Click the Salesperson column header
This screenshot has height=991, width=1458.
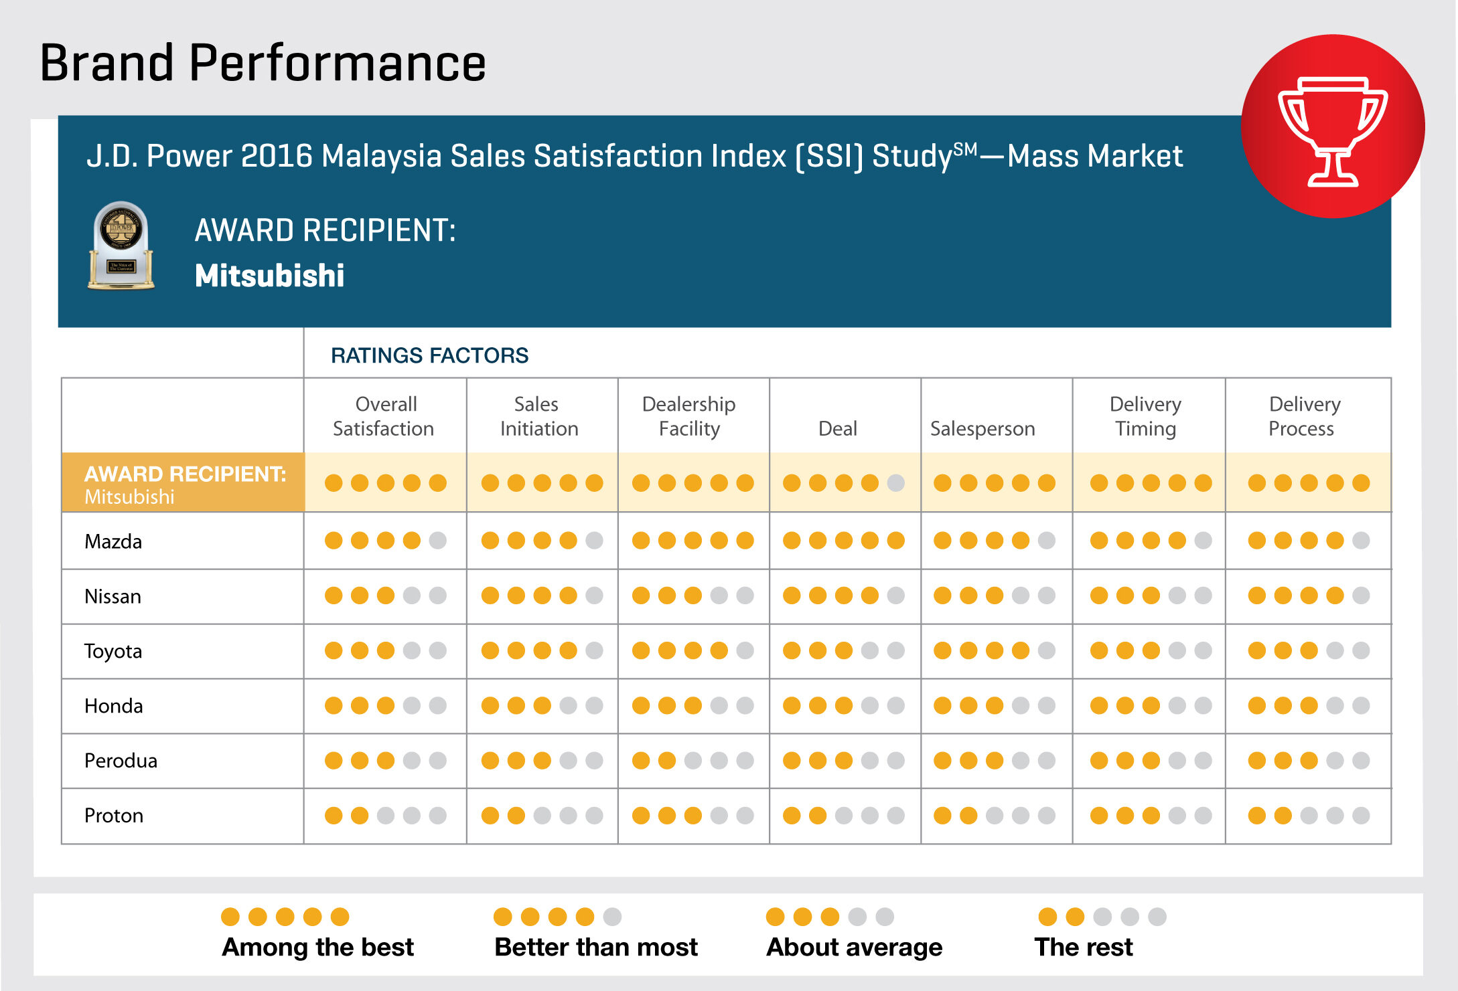coord(982,428)
